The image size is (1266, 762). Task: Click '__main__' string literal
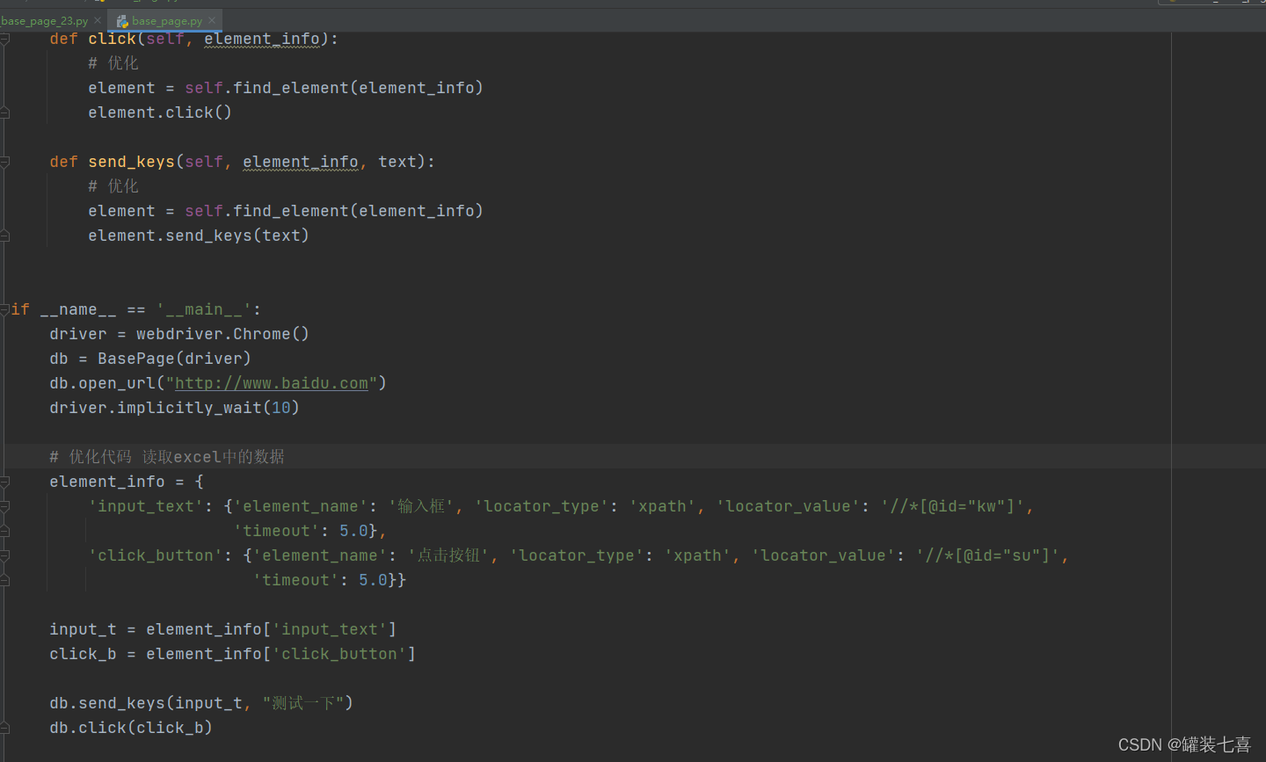[x=204, y=309]
